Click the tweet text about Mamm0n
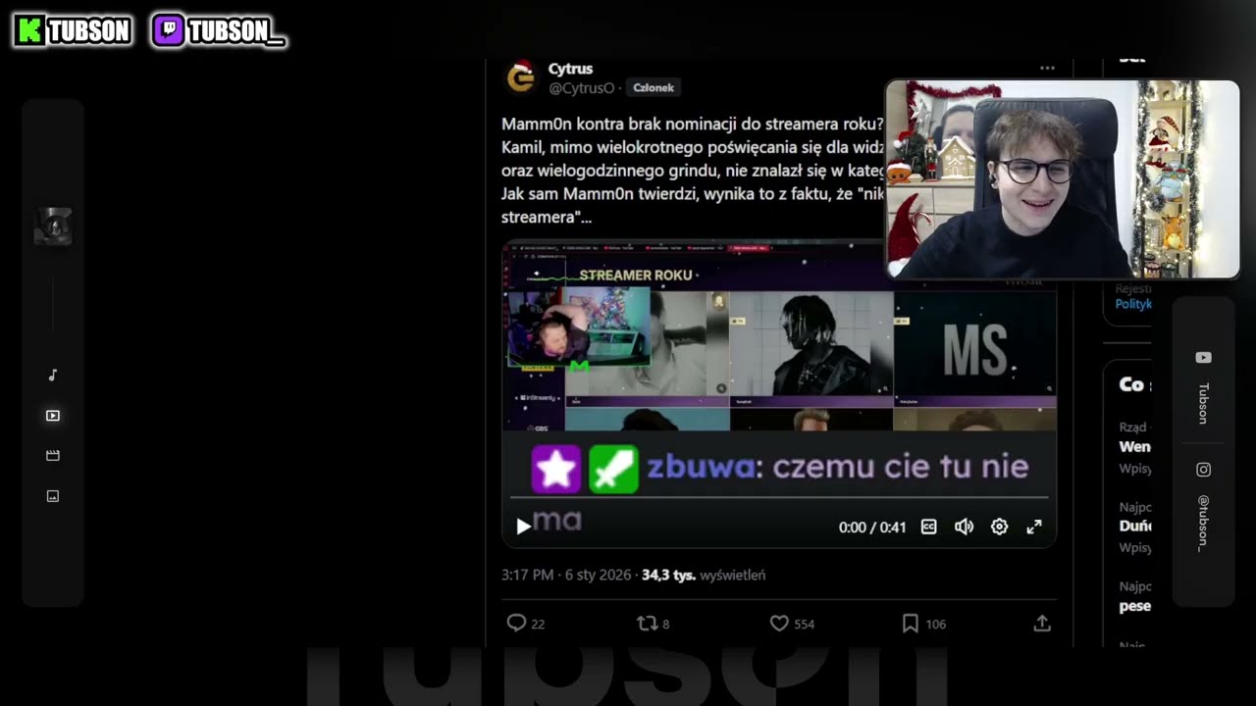The width and height of the screenshot is (1256, 706). (x=694, y=171)
